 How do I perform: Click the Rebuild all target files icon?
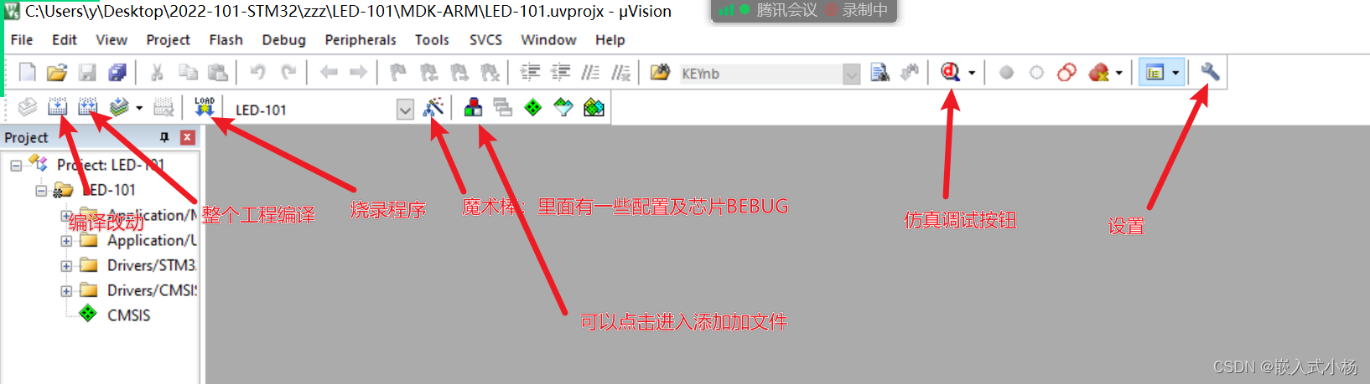pyautogui.click(x=87, y=107)
